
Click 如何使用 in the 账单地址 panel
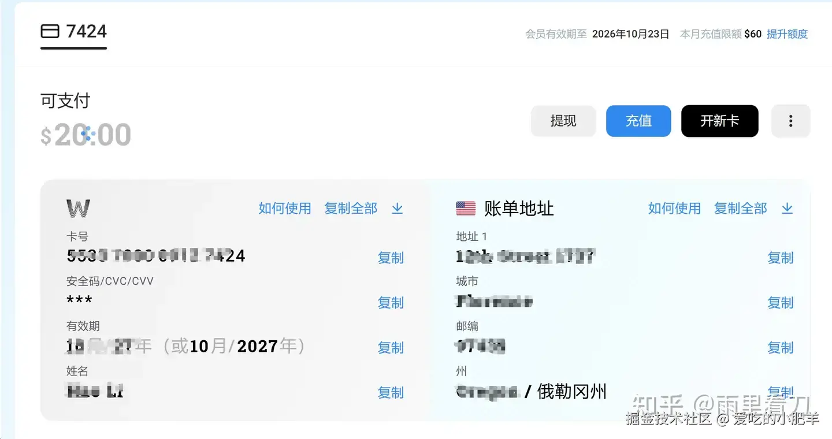(x=674, y=209)
